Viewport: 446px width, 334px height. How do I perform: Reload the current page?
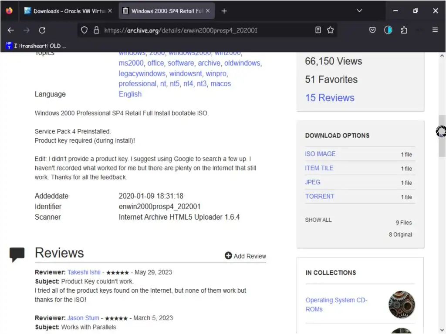coord(42,30)
